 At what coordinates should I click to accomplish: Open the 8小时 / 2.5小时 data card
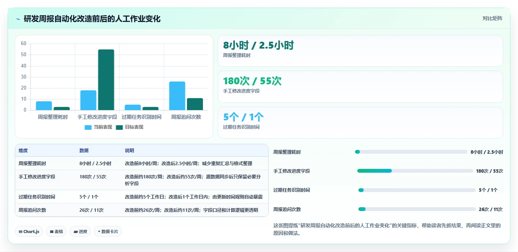tap(360, 51)
